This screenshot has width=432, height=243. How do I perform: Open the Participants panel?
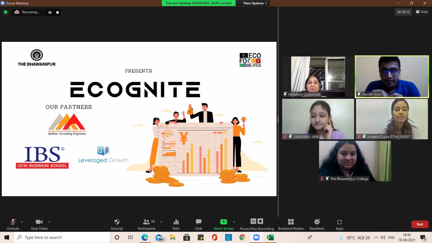coord(146,224)
